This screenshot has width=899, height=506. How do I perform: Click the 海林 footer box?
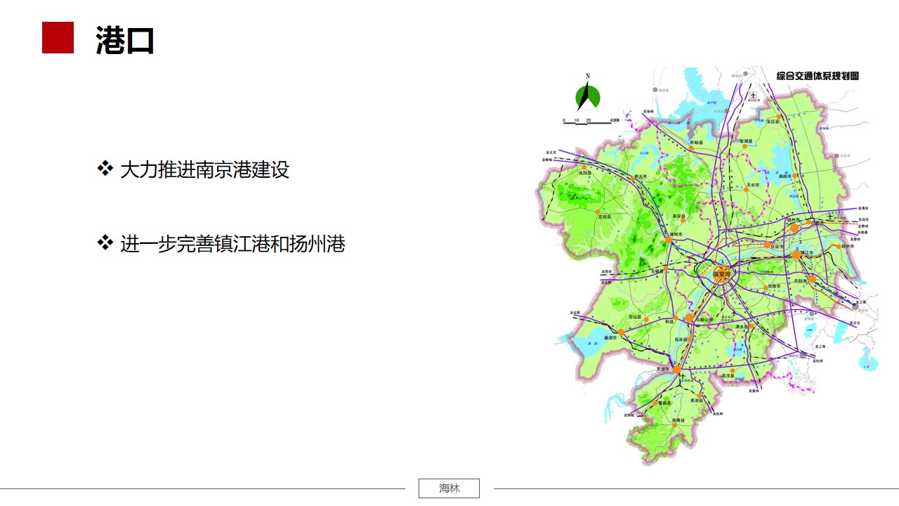pyautogui.click(x=449, y=488)
